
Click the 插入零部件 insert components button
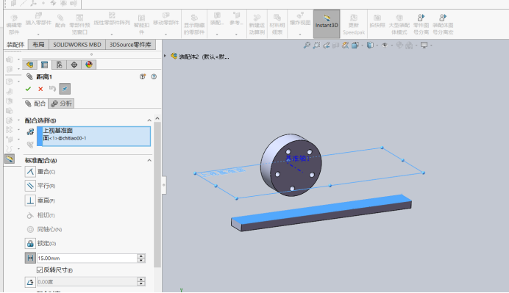pos(38,19)
